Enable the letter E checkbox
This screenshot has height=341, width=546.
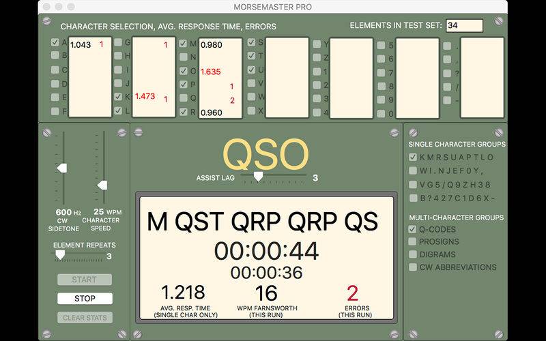55,97
